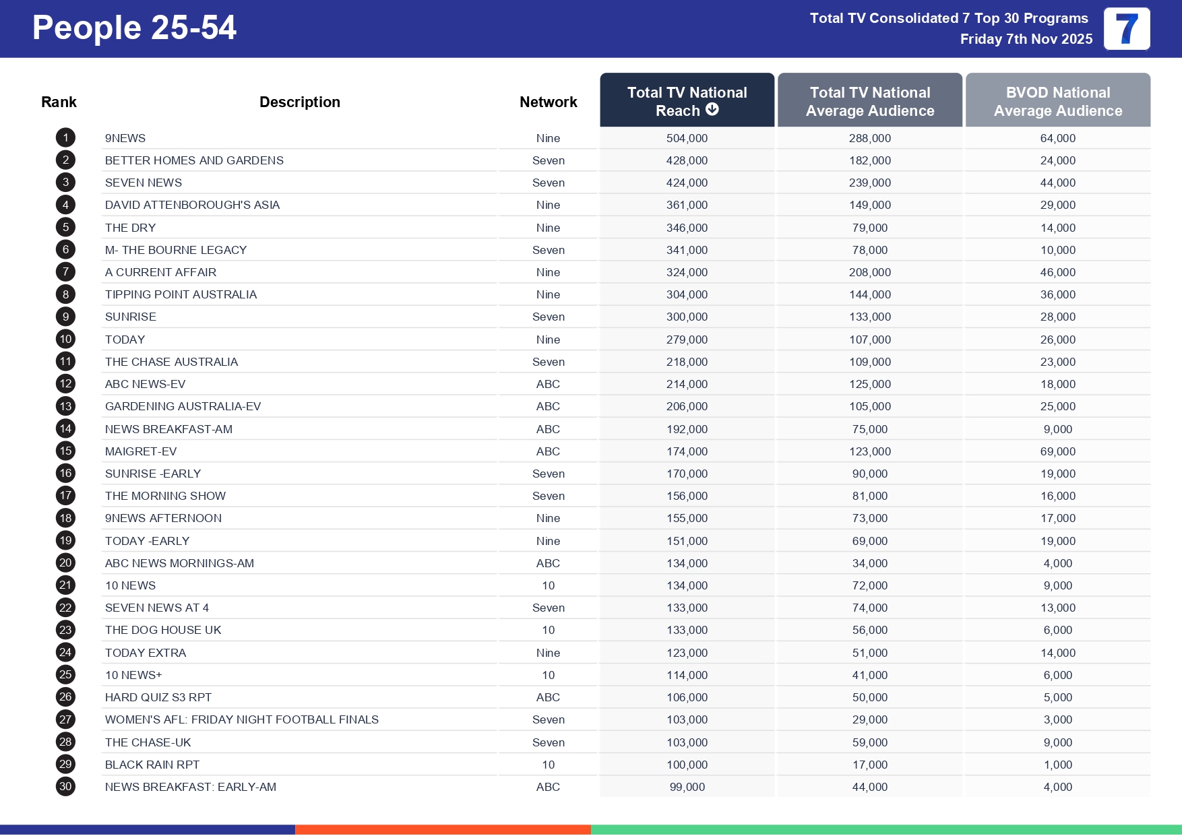The image size is (1182, 836).
Task: Click the orange segment of the bottom bar
Action: (443, 829)
